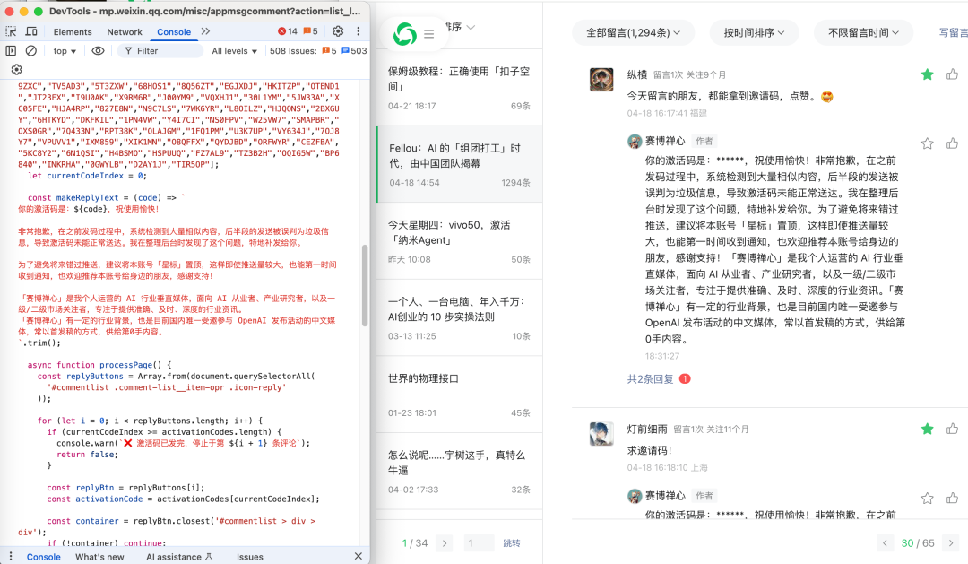Go to next page of article list
Screen dimensions: 968x564
pos(444,543)
